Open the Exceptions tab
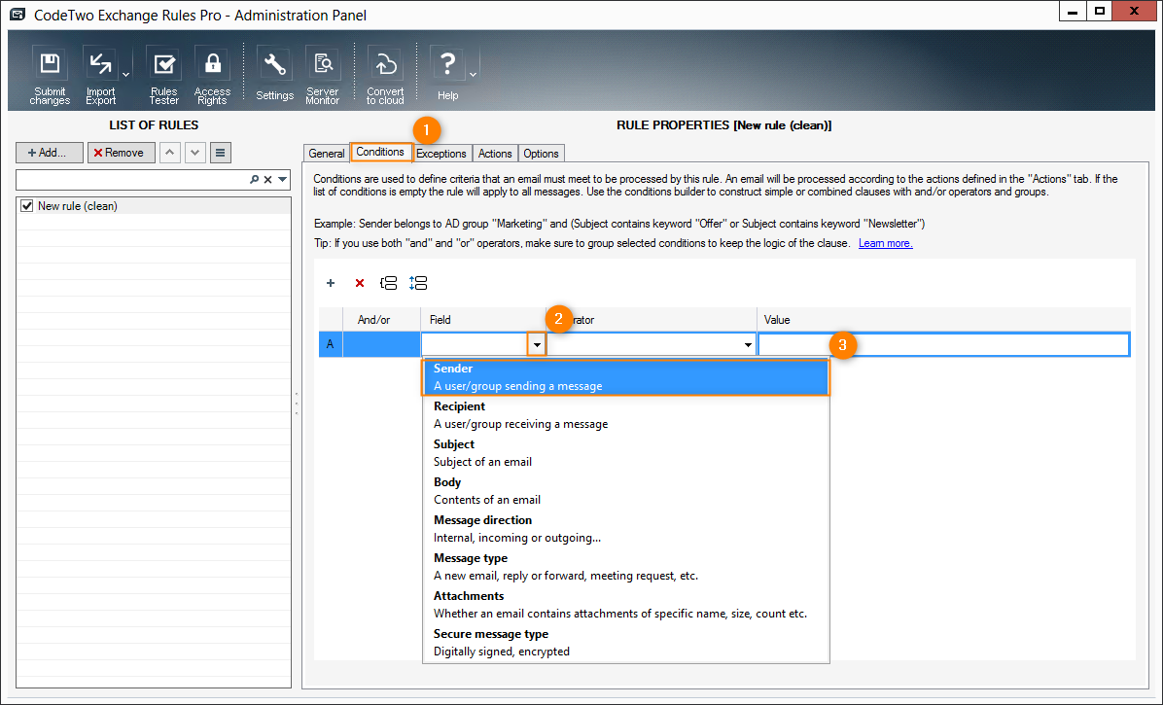This screenshot has height=705, width=1163. coord(441,154)
